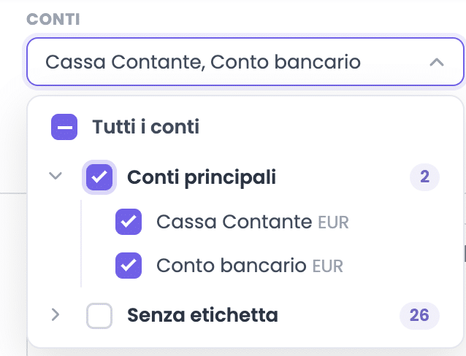Viewport: 466px width, 356px height.
Task: Click the EUR tag beside Conto bancario
Action: 327,266
